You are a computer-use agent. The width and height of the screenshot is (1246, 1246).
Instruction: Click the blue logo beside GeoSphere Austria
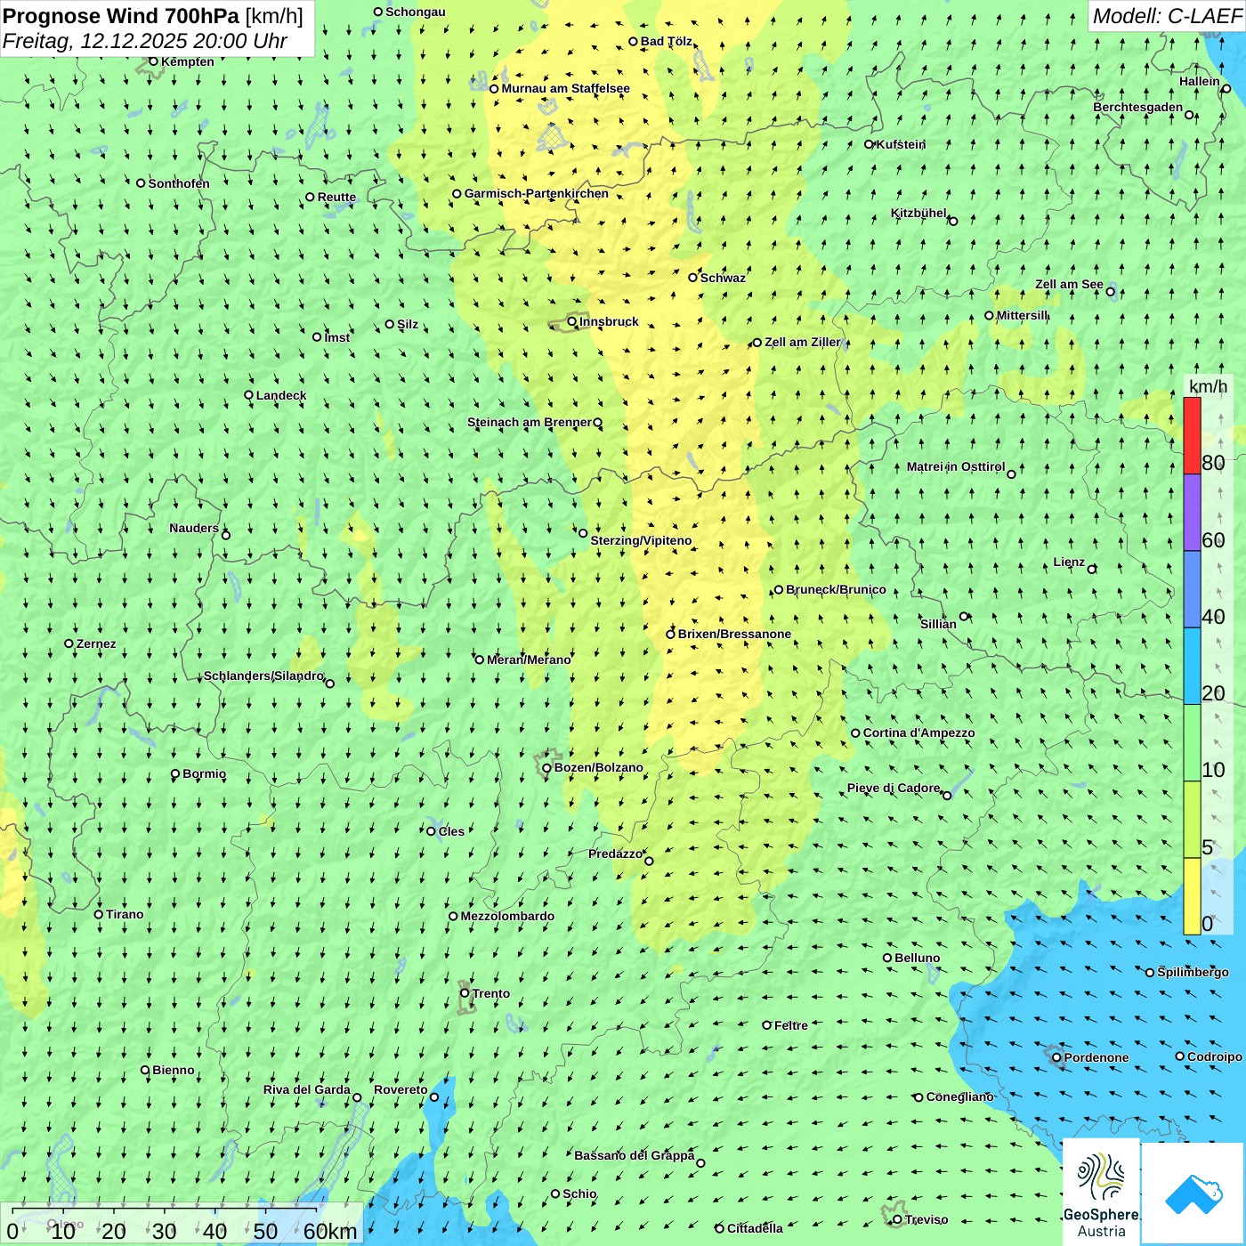(1193, 1193)
